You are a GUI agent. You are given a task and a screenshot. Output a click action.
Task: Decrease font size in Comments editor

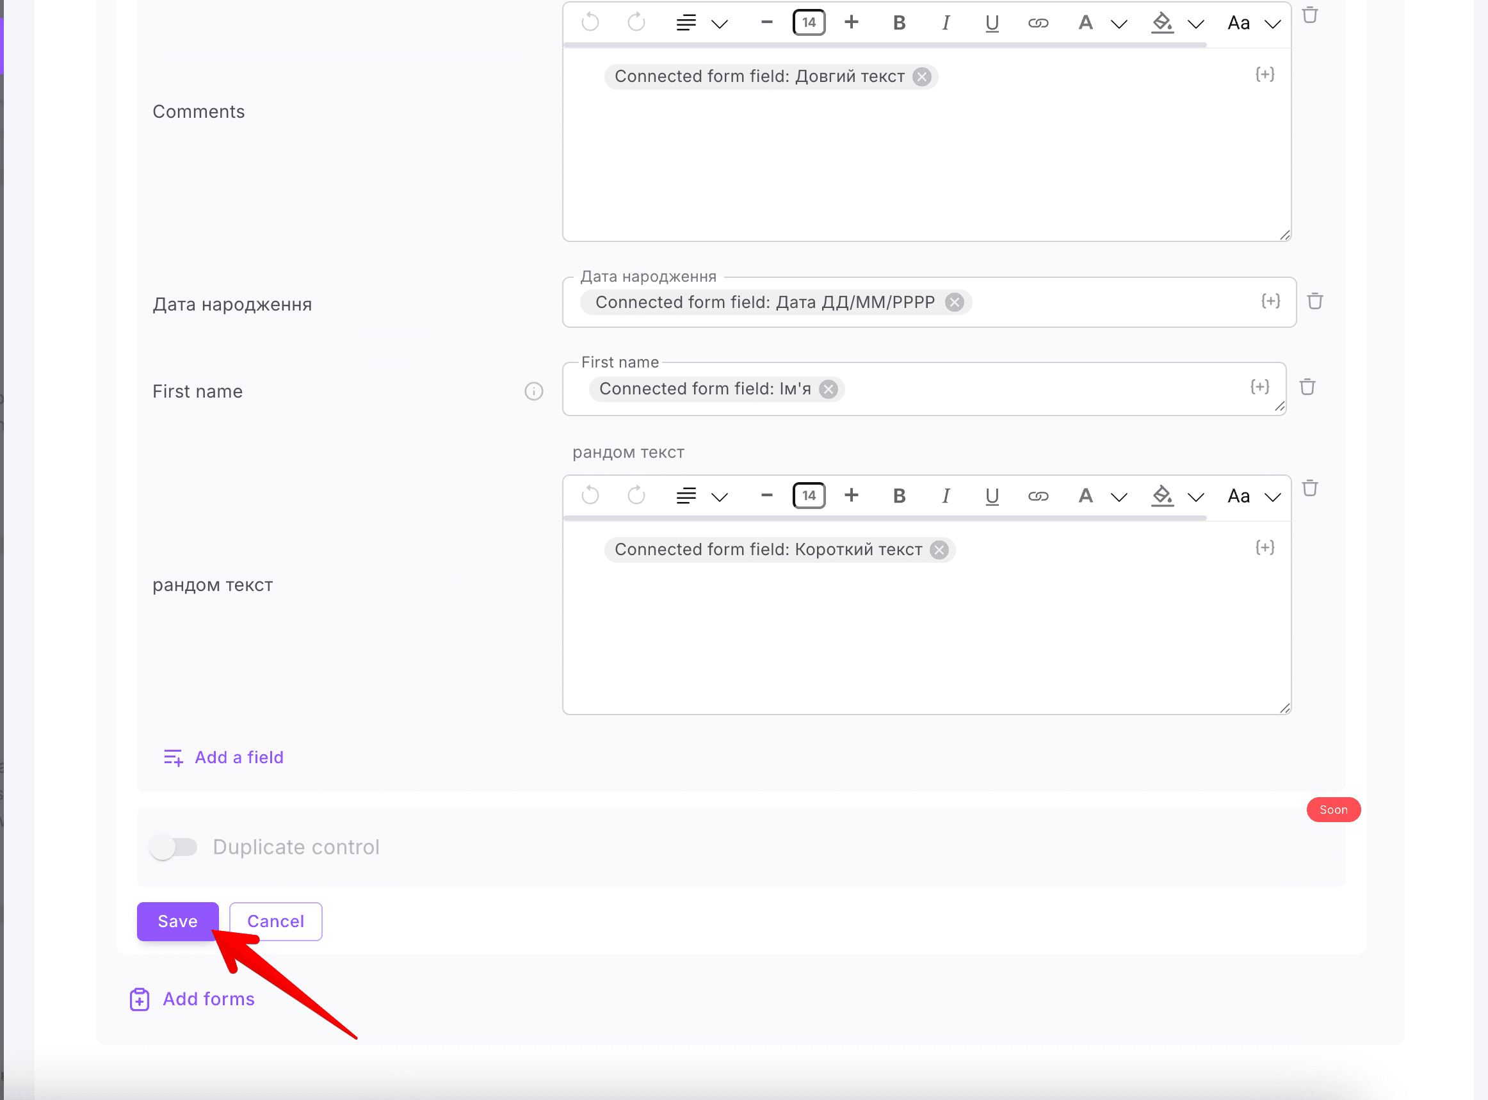(x=766, y=22)
